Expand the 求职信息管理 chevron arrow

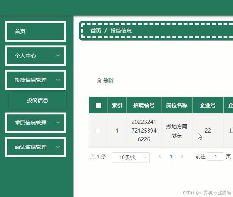pyautogui.click(x=58, y=123)
